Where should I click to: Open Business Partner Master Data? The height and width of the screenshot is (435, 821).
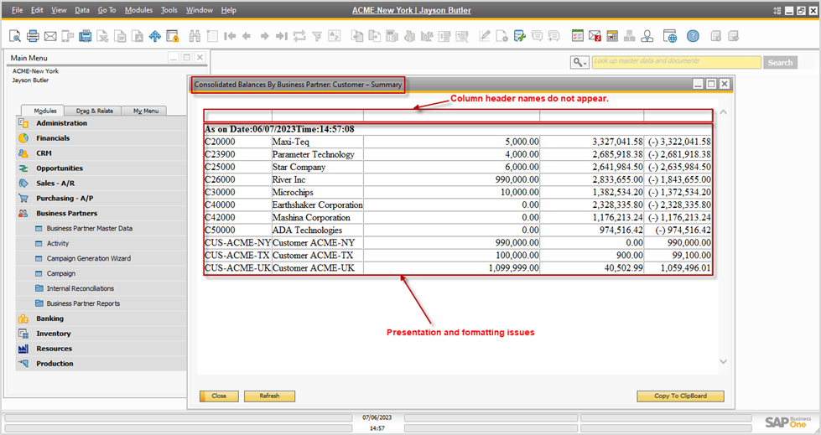(x=89, y=229)
